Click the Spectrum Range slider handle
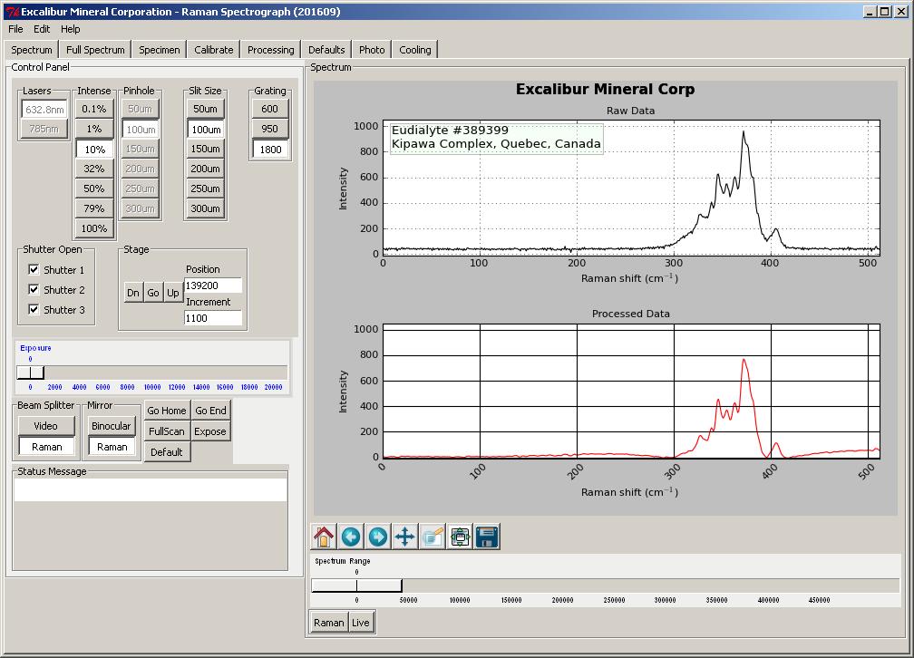Viewport: 914px width, 658px height. click(356, 585)
